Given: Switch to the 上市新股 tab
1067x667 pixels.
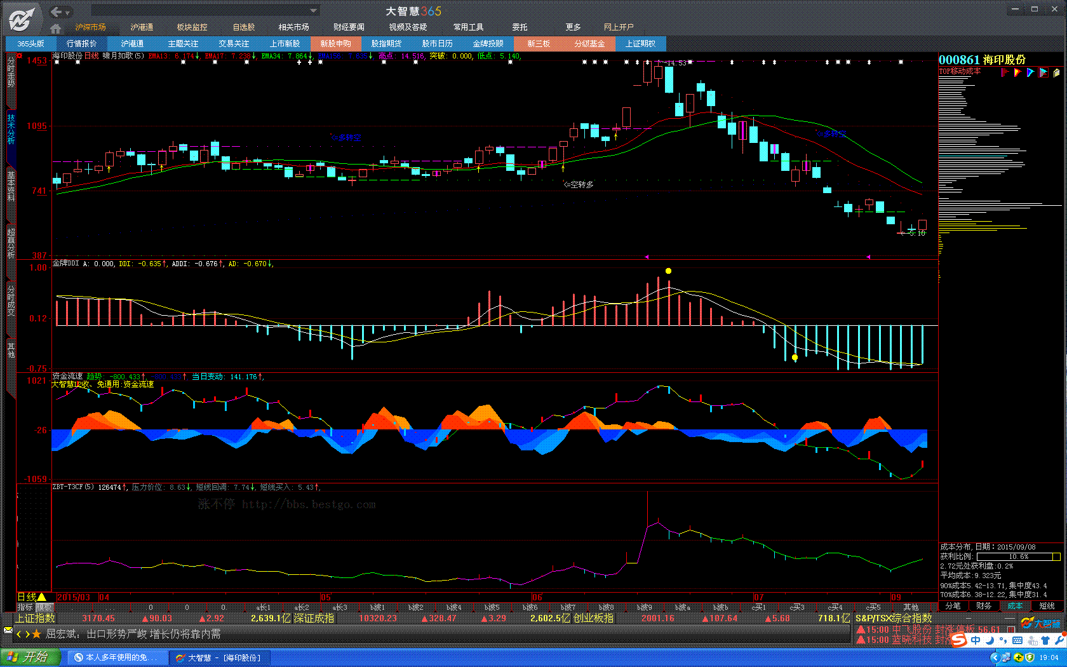Looking at the screenshot, I should coord(285,44).
